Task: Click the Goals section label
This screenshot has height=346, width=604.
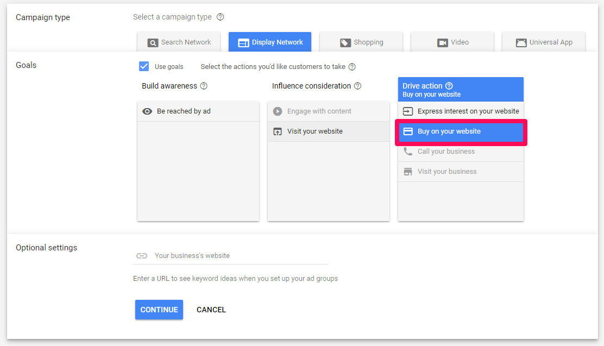Action: pos(26,65)
